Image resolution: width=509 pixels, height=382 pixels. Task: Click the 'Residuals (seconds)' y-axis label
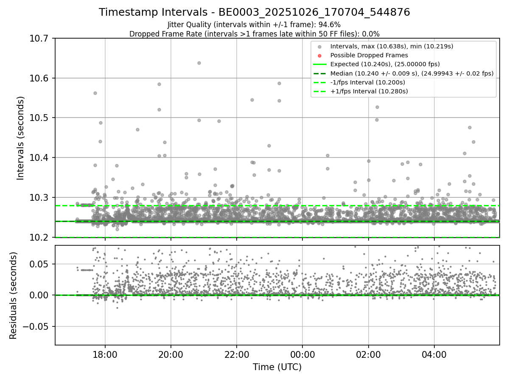[14, 295]
